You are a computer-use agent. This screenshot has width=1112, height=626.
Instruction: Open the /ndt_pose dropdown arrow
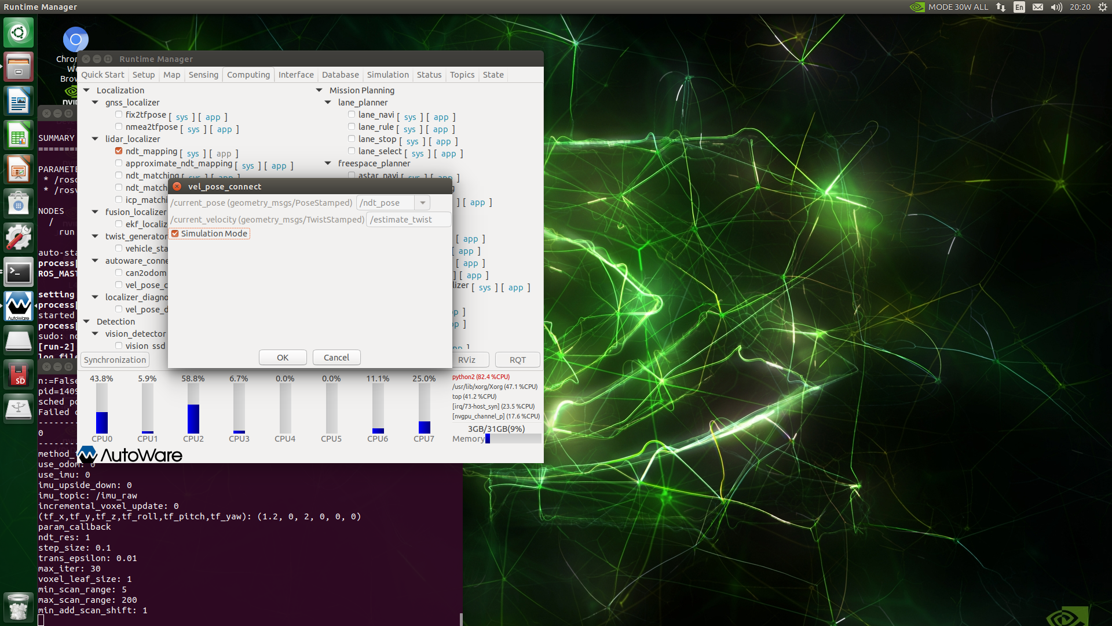tap(423, 202)
